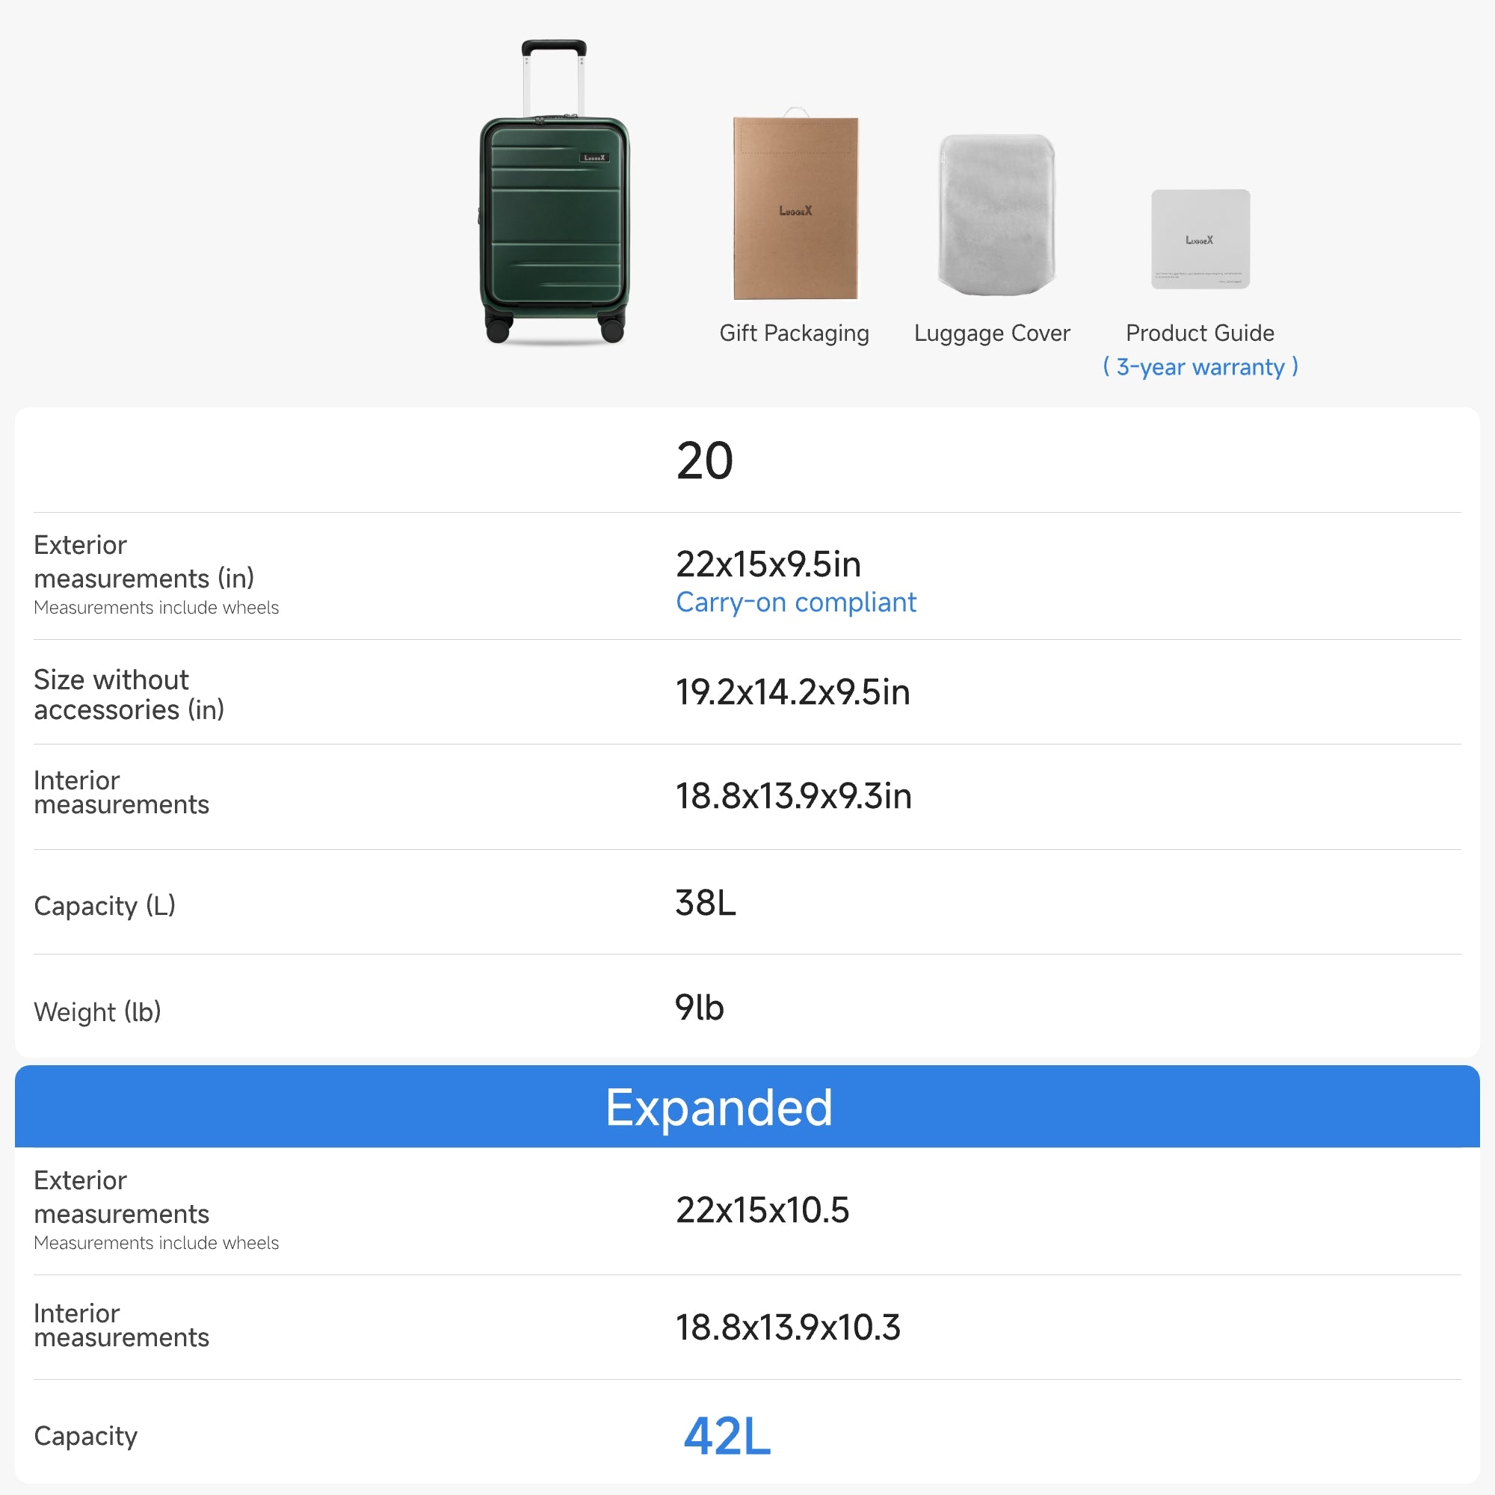Click the Carry-on compliant link
Viewport: 1495px width, 1495px height.
pyautogui.click(x=795, y=602)
